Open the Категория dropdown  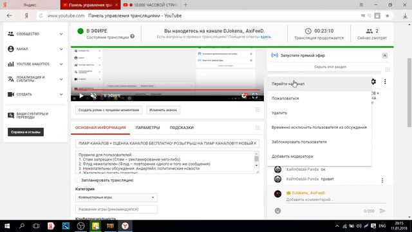pyautogui.click(x=116, y=198)
